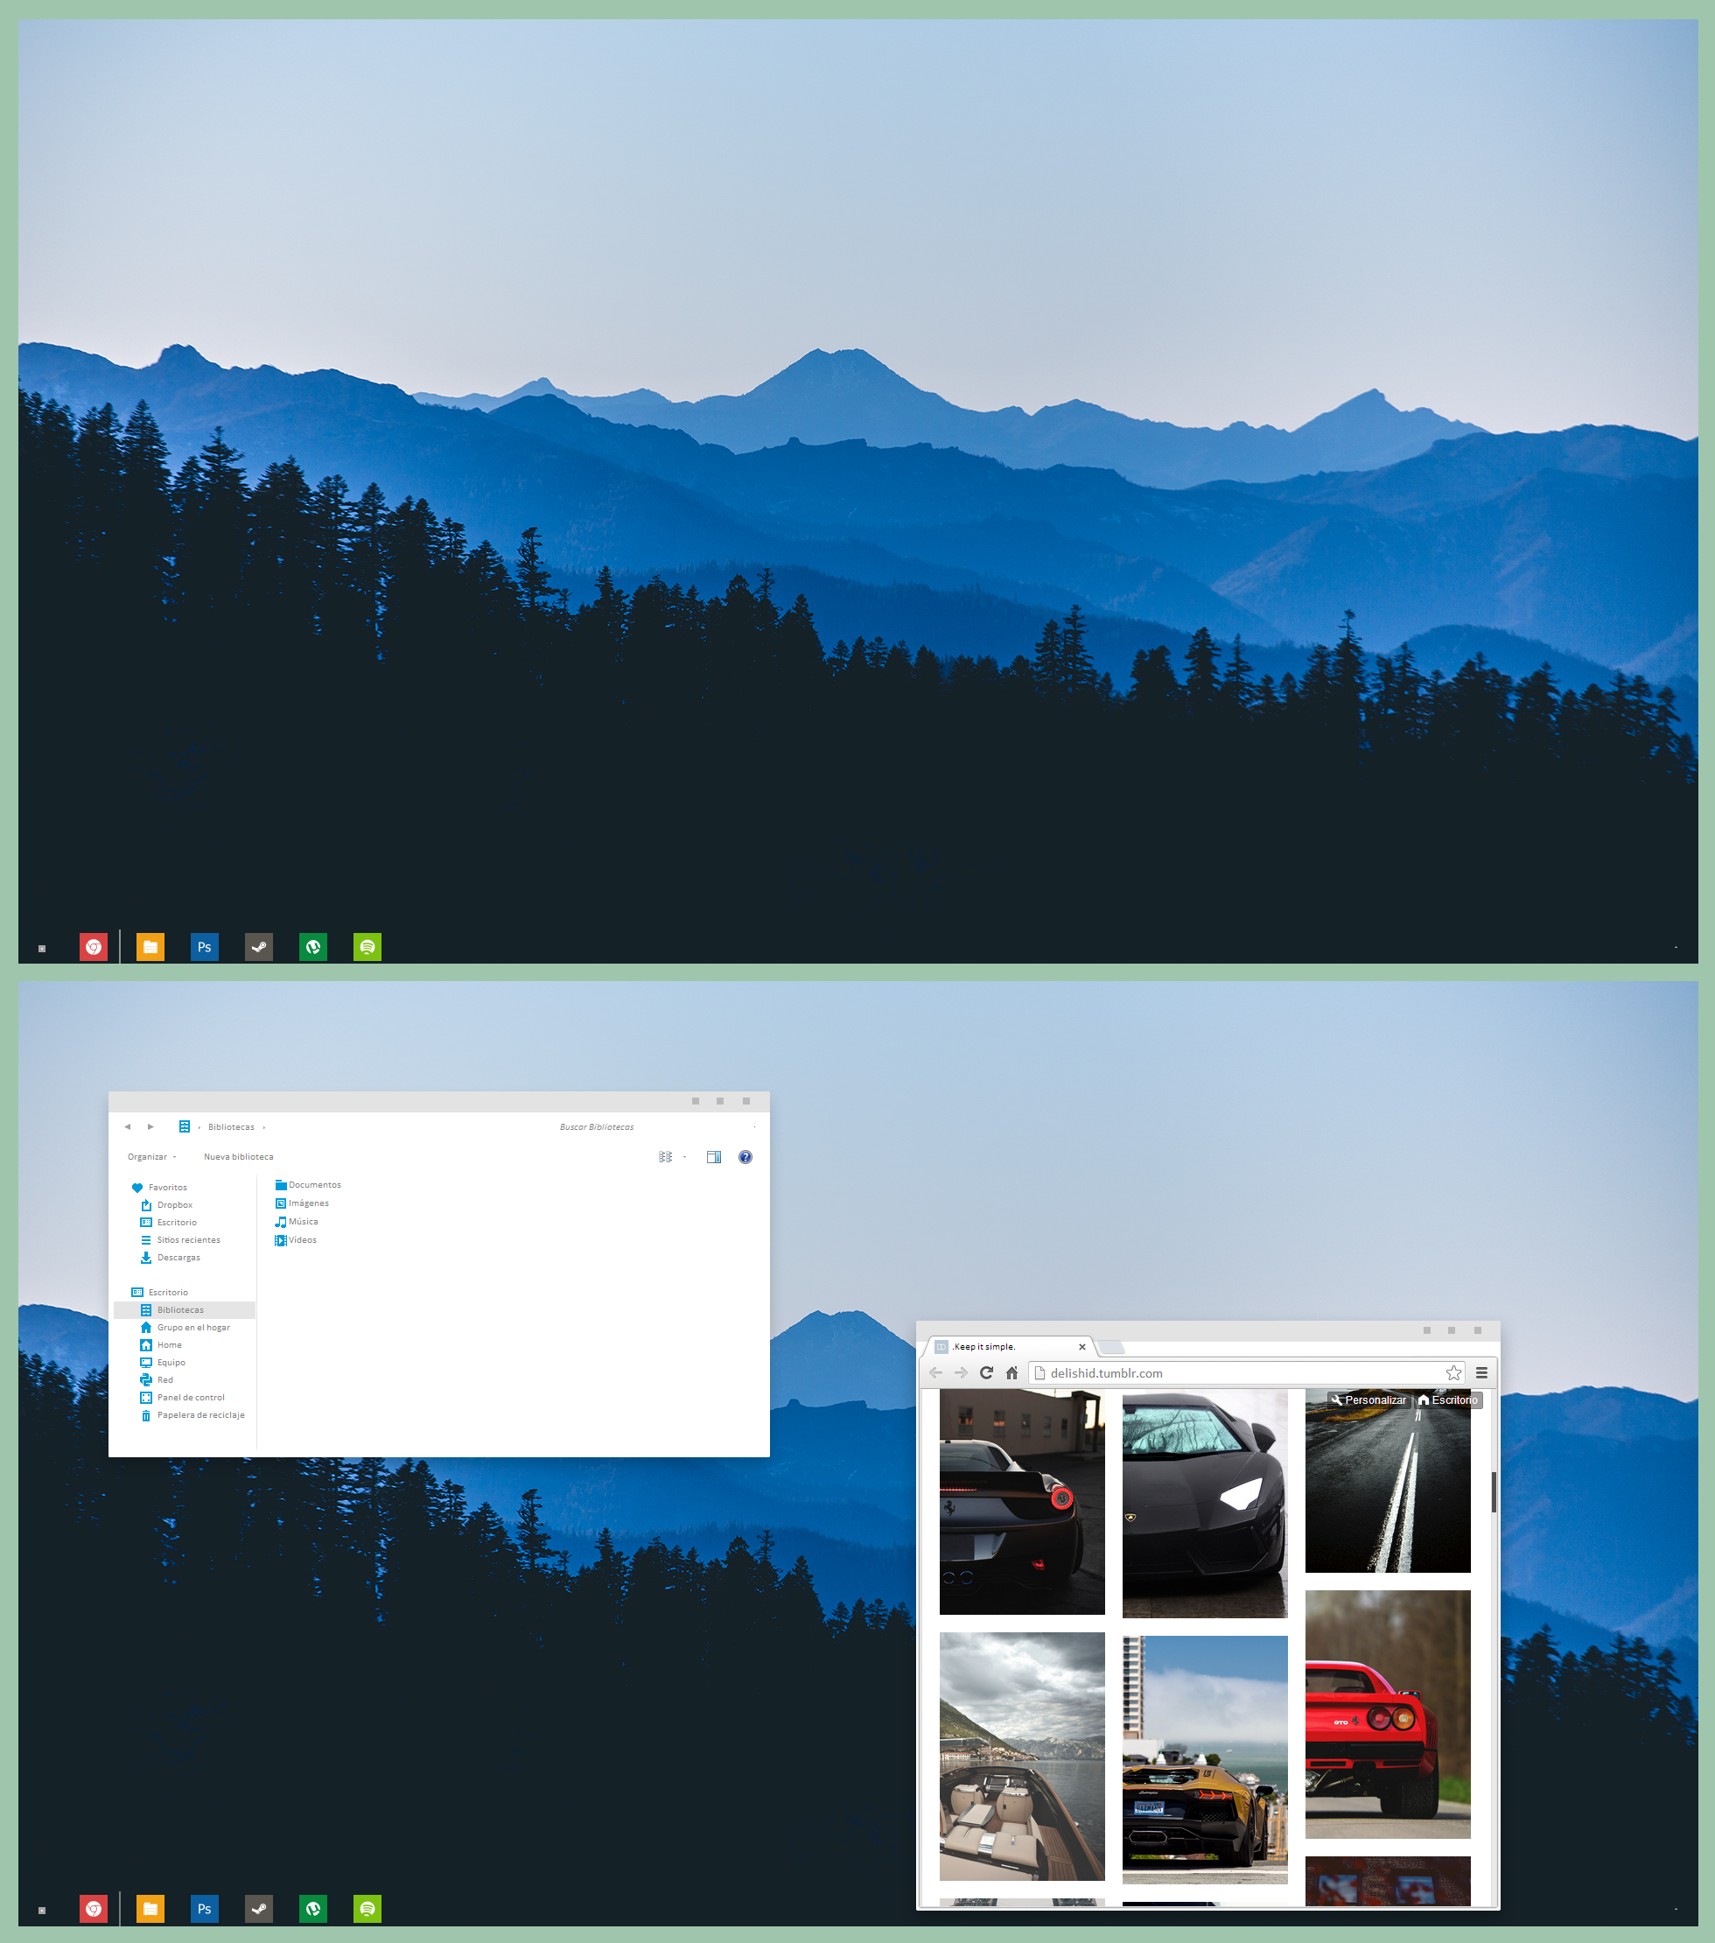The image size is (1715, 1943).
Task: Click the explorer back navigation arrow
Action: (128, 1126)
